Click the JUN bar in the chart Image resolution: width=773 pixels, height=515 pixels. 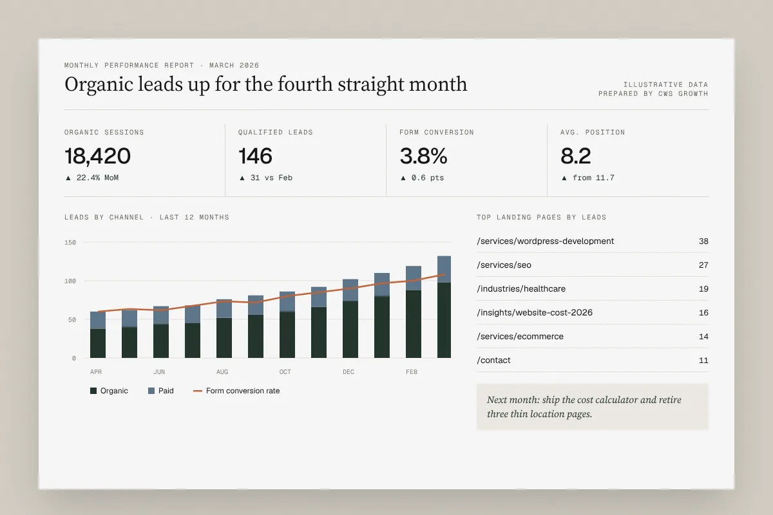point(161,332)
